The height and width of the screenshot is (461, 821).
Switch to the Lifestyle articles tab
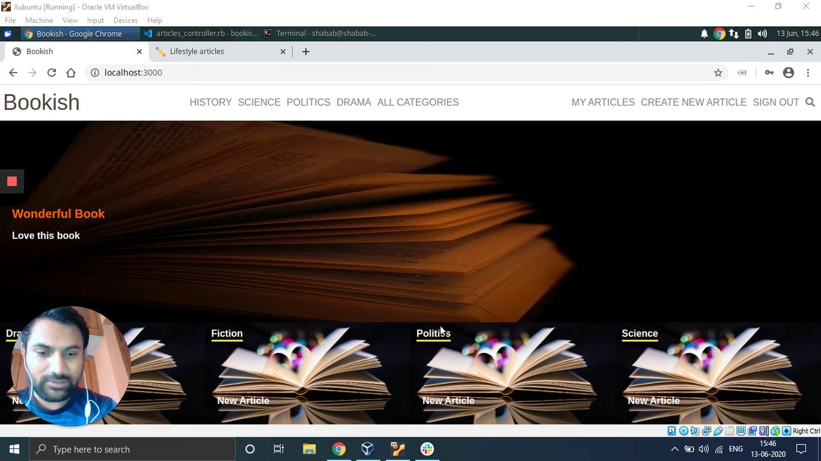point(220,51)
